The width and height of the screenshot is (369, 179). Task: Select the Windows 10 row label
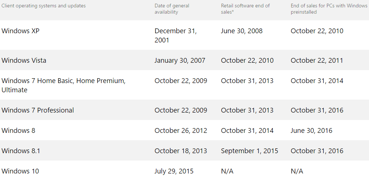[20, 171]
